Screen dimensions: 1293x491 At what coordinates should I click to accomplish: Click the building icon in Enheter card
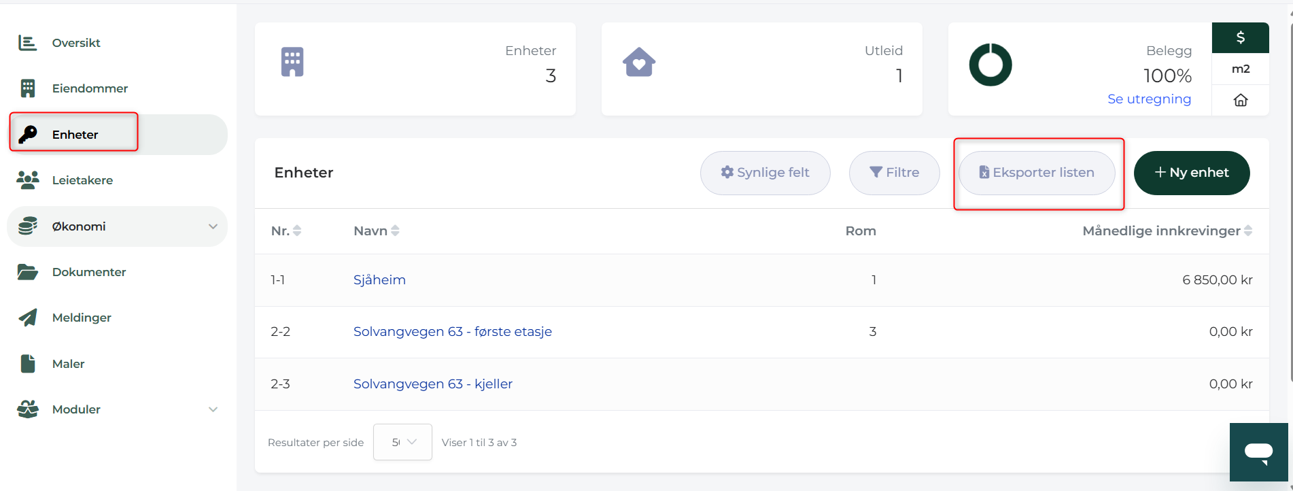click(x=292, y=62)
